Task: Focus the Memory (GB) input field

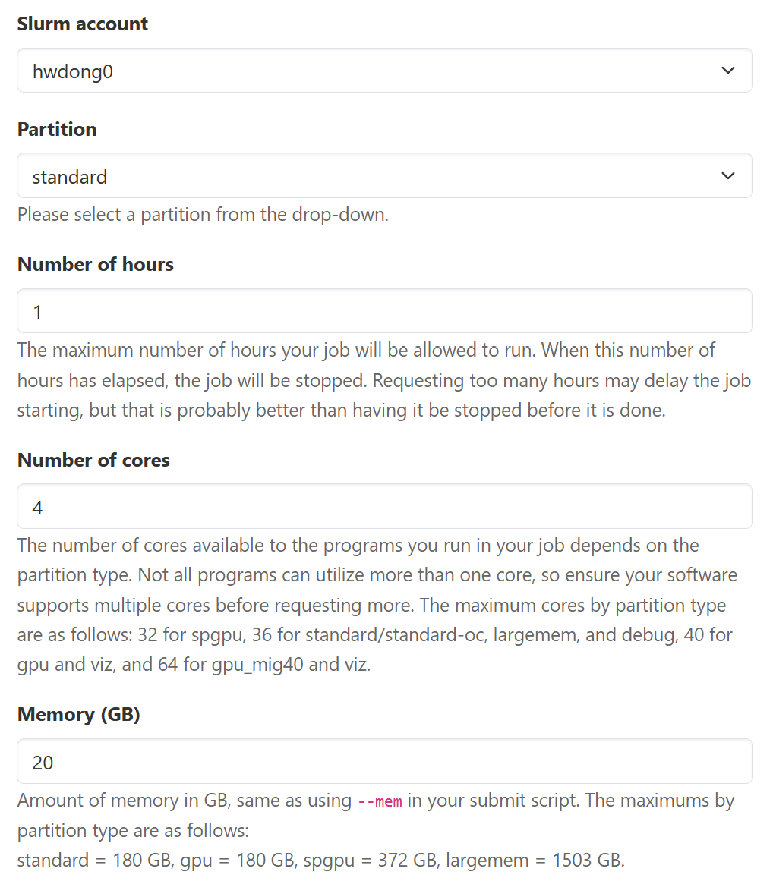Action: (384, 762)
